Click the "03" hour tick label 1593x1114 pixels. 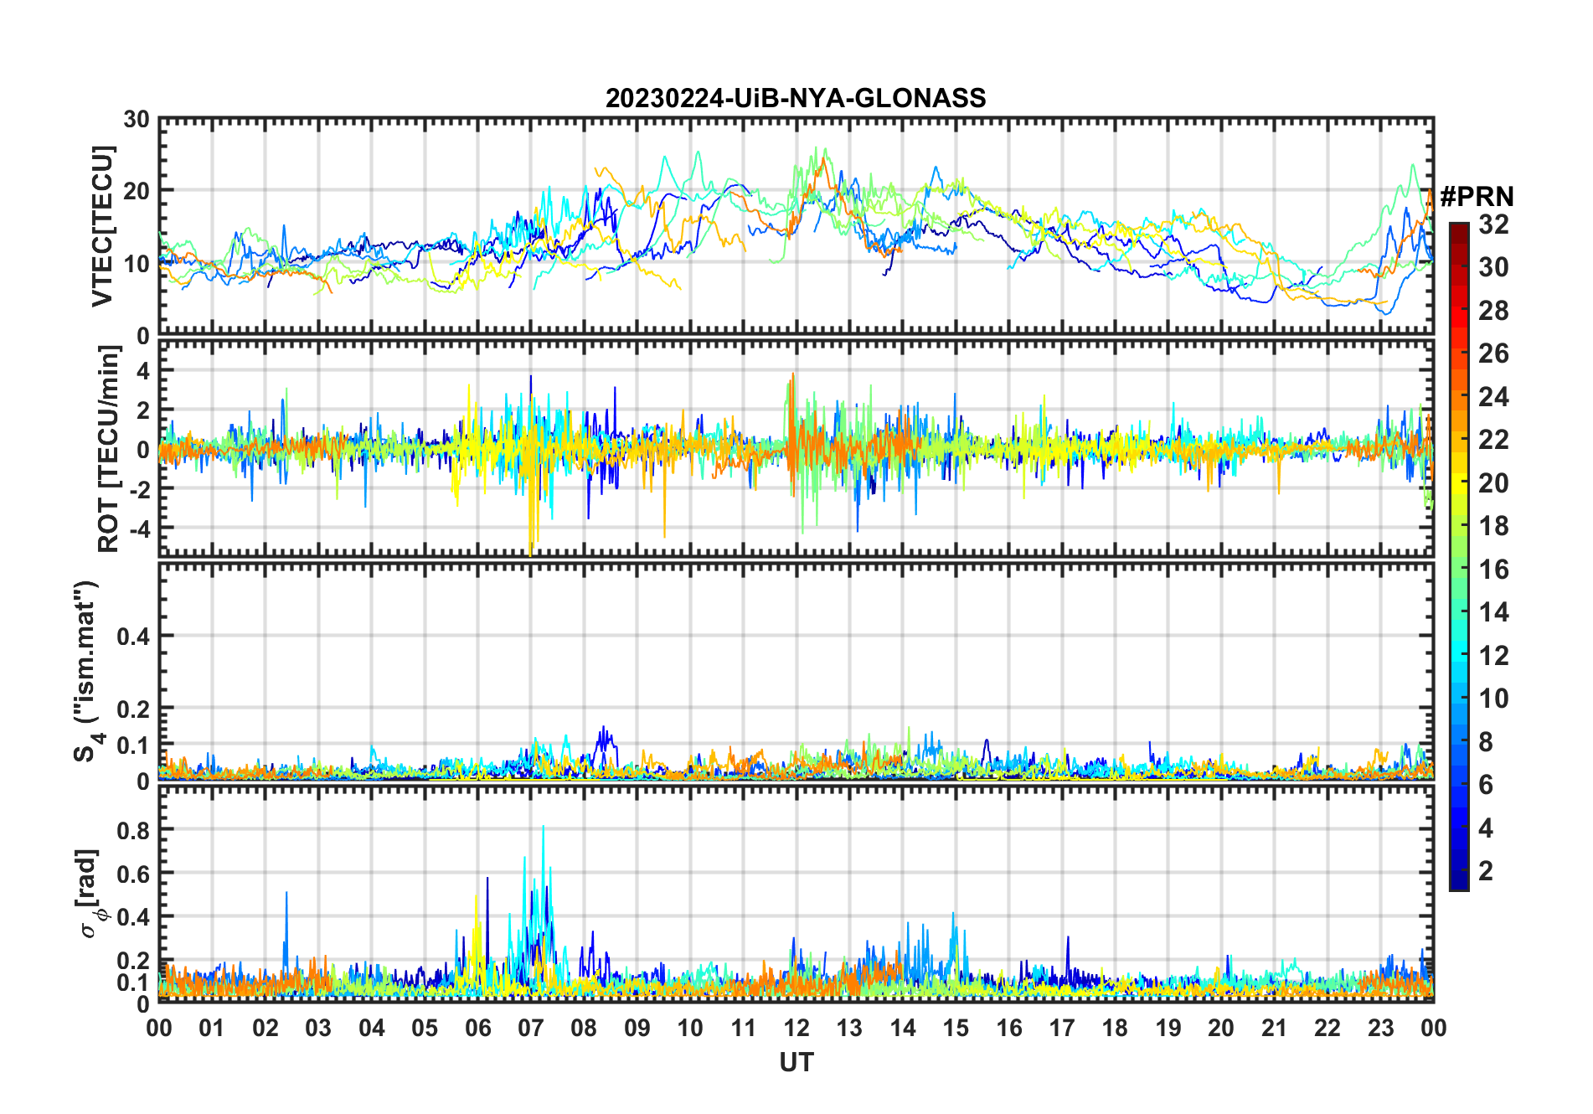click(318, 1028)
